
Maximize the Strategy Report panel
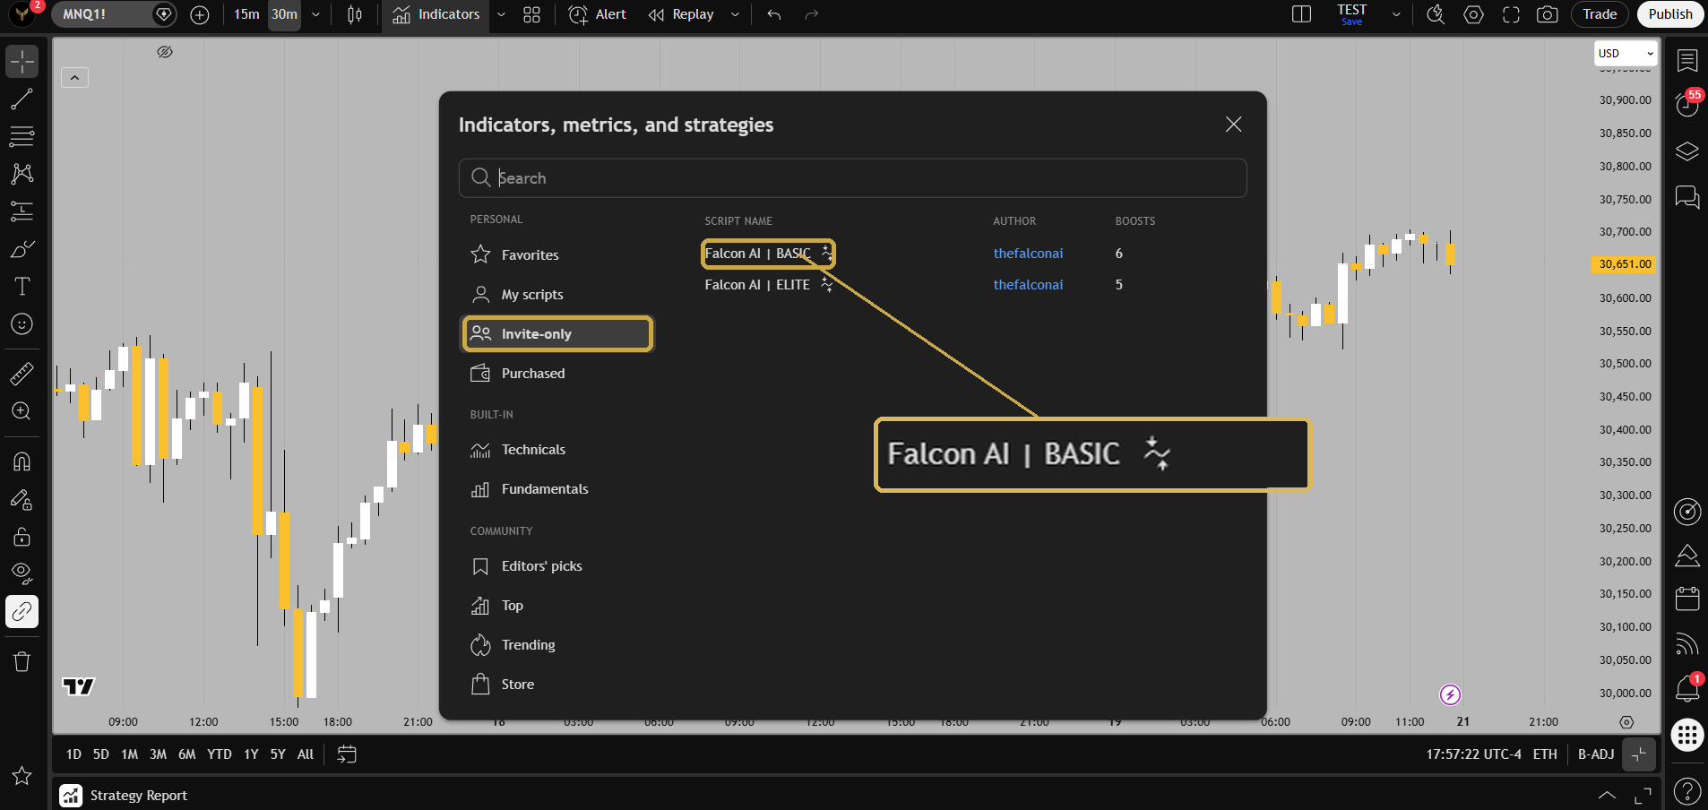tap(1643, 795)
